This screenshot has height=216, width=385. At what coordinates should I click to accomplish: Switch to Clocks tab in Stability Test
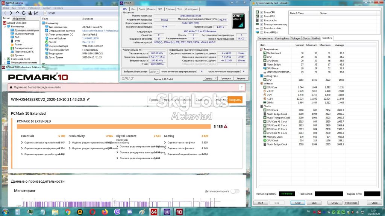306,38
